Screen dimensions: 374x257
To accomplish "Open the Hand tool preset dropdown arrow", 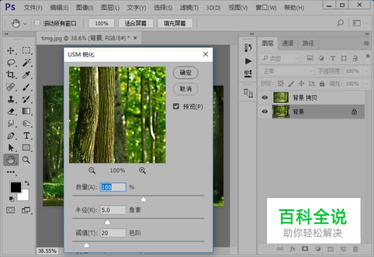I will click(x=25, y=23).
